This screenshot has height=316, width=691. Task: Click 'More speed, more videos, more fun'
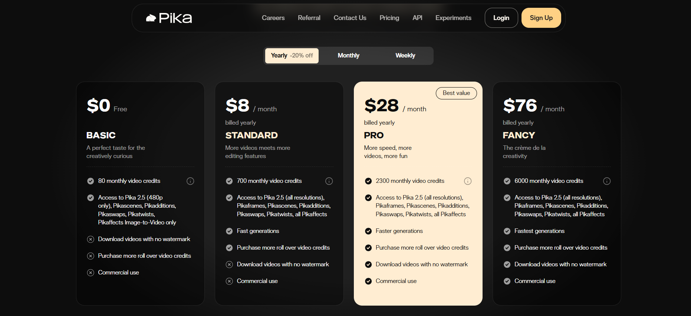click(388, 152)
